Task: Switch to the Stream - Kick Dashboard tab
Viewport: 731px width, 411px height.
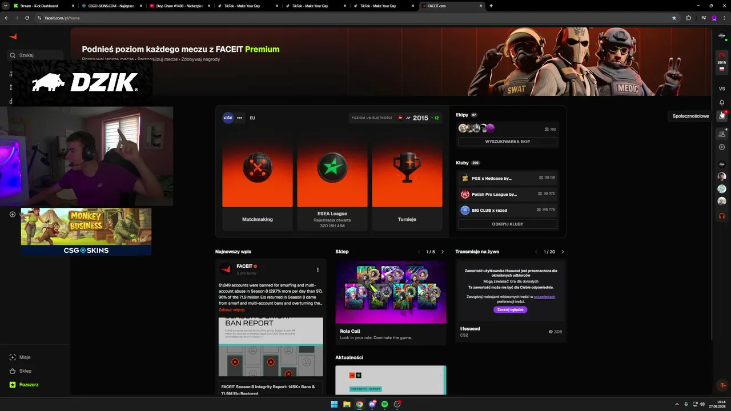Action: click(42, 6)
